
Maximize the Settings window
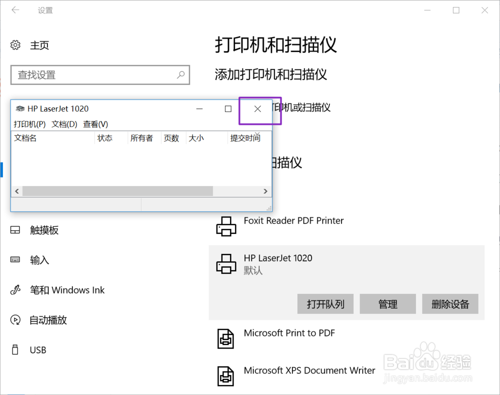tap(456, 10)
